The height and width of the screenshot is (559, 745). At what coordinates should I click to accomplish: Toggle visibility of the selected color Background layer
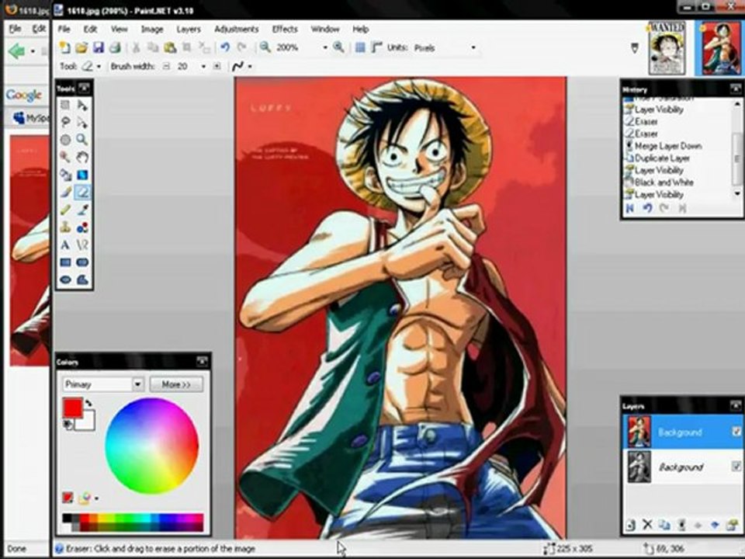736,432
